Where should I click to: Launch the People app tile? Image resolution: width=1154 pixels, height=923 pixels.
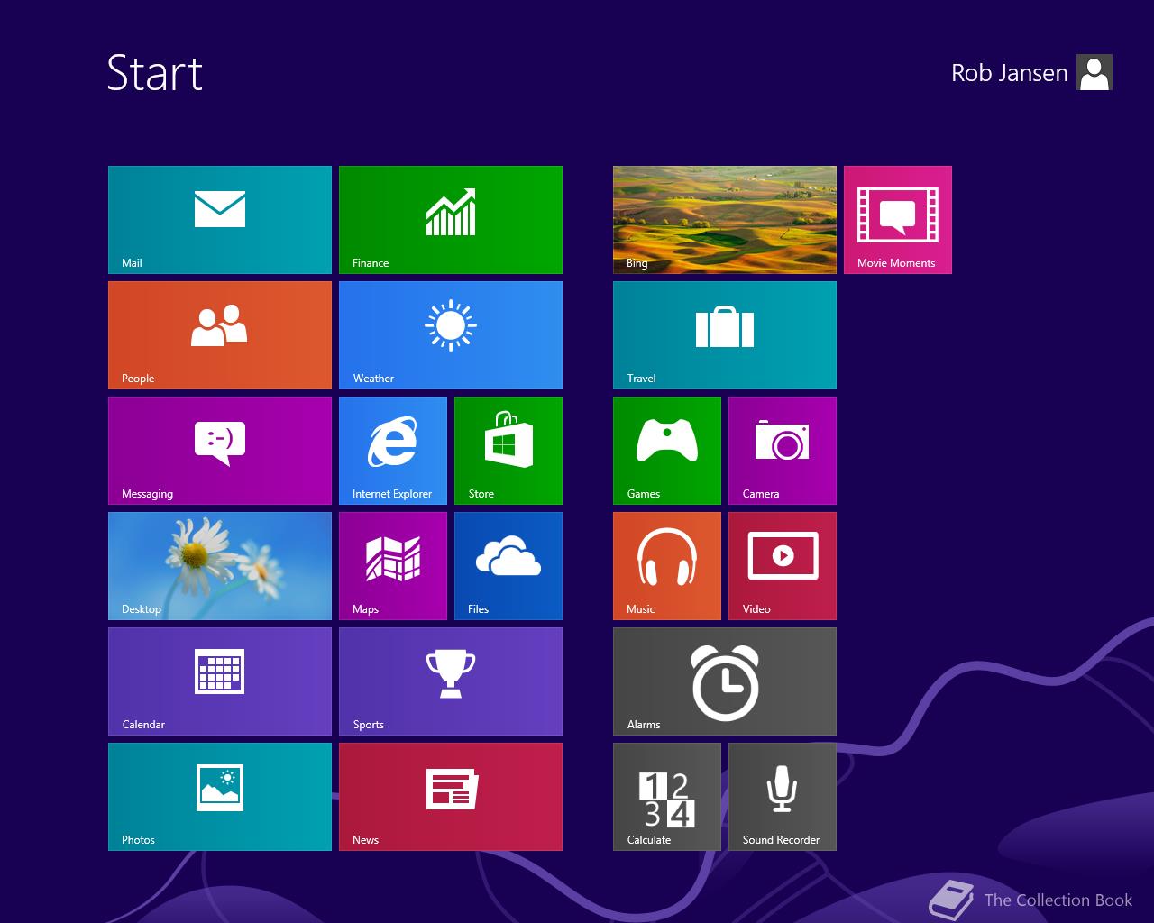pos(220,335)
